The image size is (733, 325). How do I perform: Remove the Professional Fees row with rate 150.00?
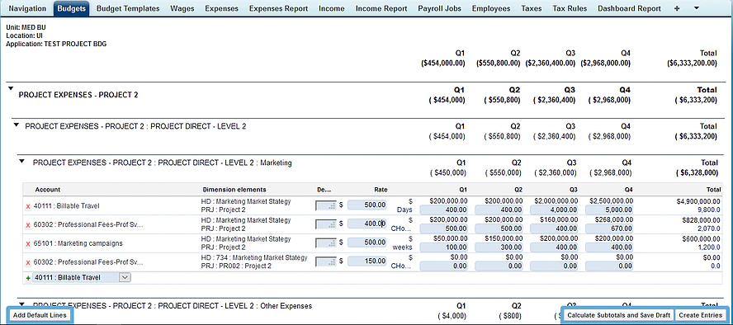[28, 262]
